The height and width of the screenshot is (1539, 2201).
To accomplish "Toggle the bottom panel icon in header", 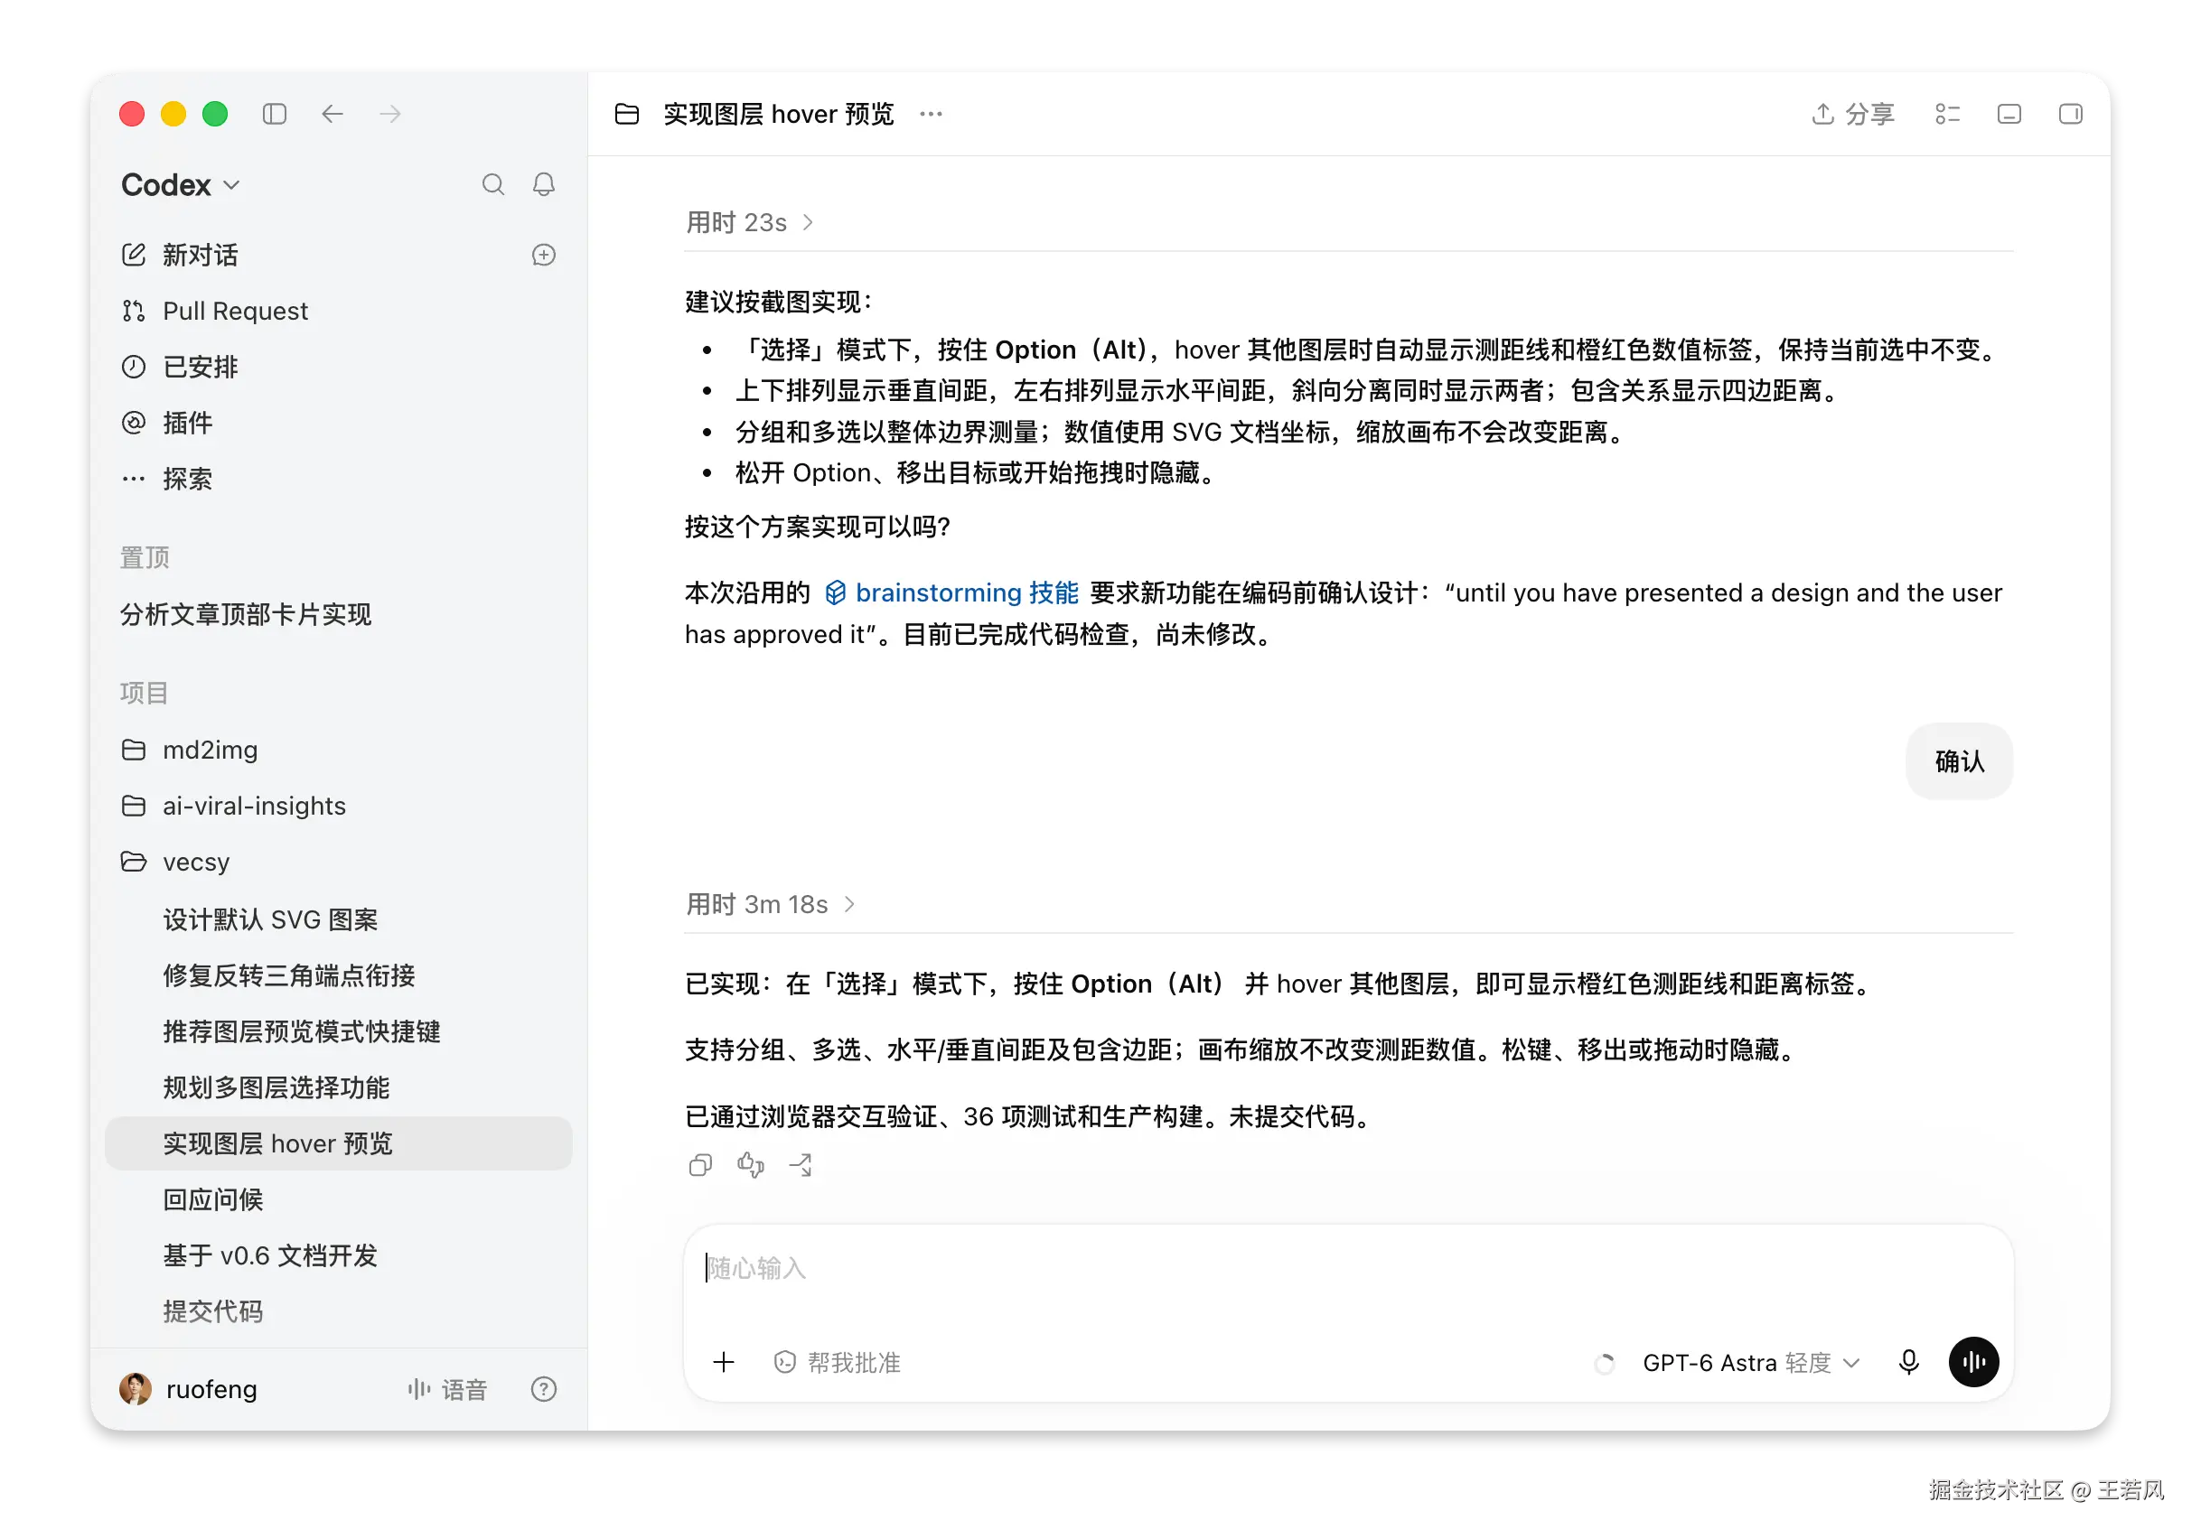I will (2009, 114).
